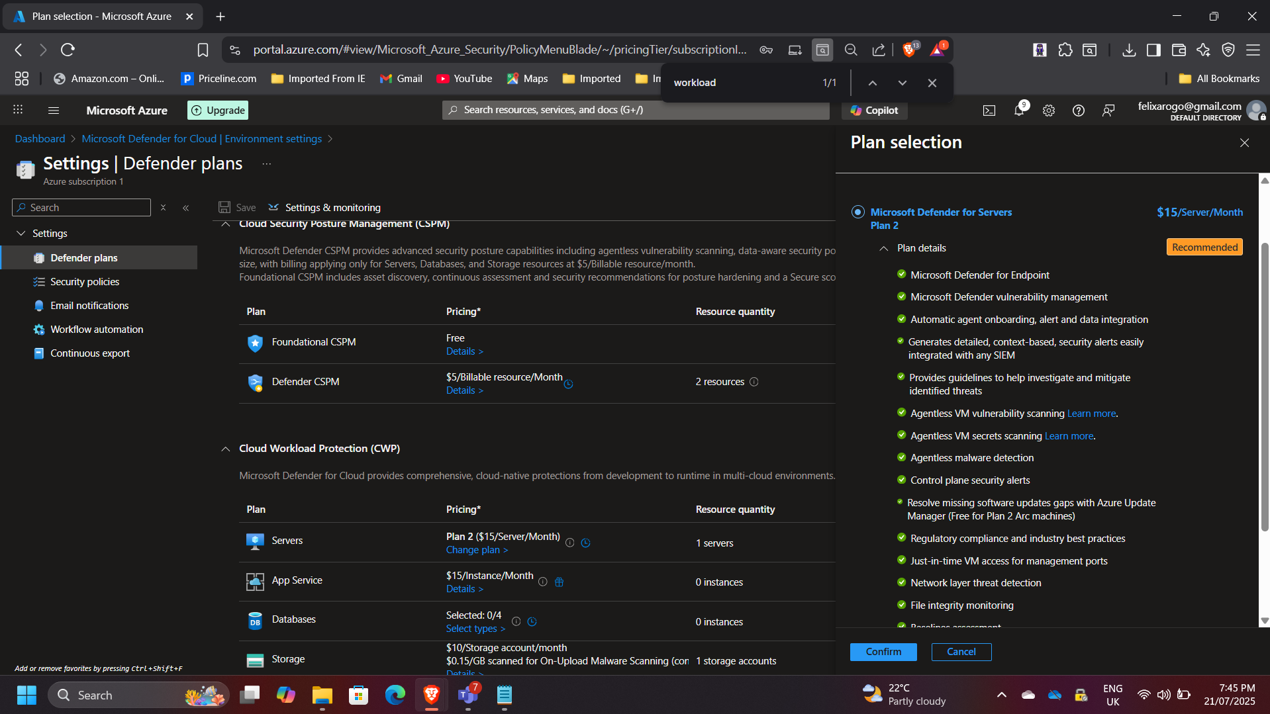Launch Copilot from the header
This screenshot has height=714, width=1270.
point(874,111)
